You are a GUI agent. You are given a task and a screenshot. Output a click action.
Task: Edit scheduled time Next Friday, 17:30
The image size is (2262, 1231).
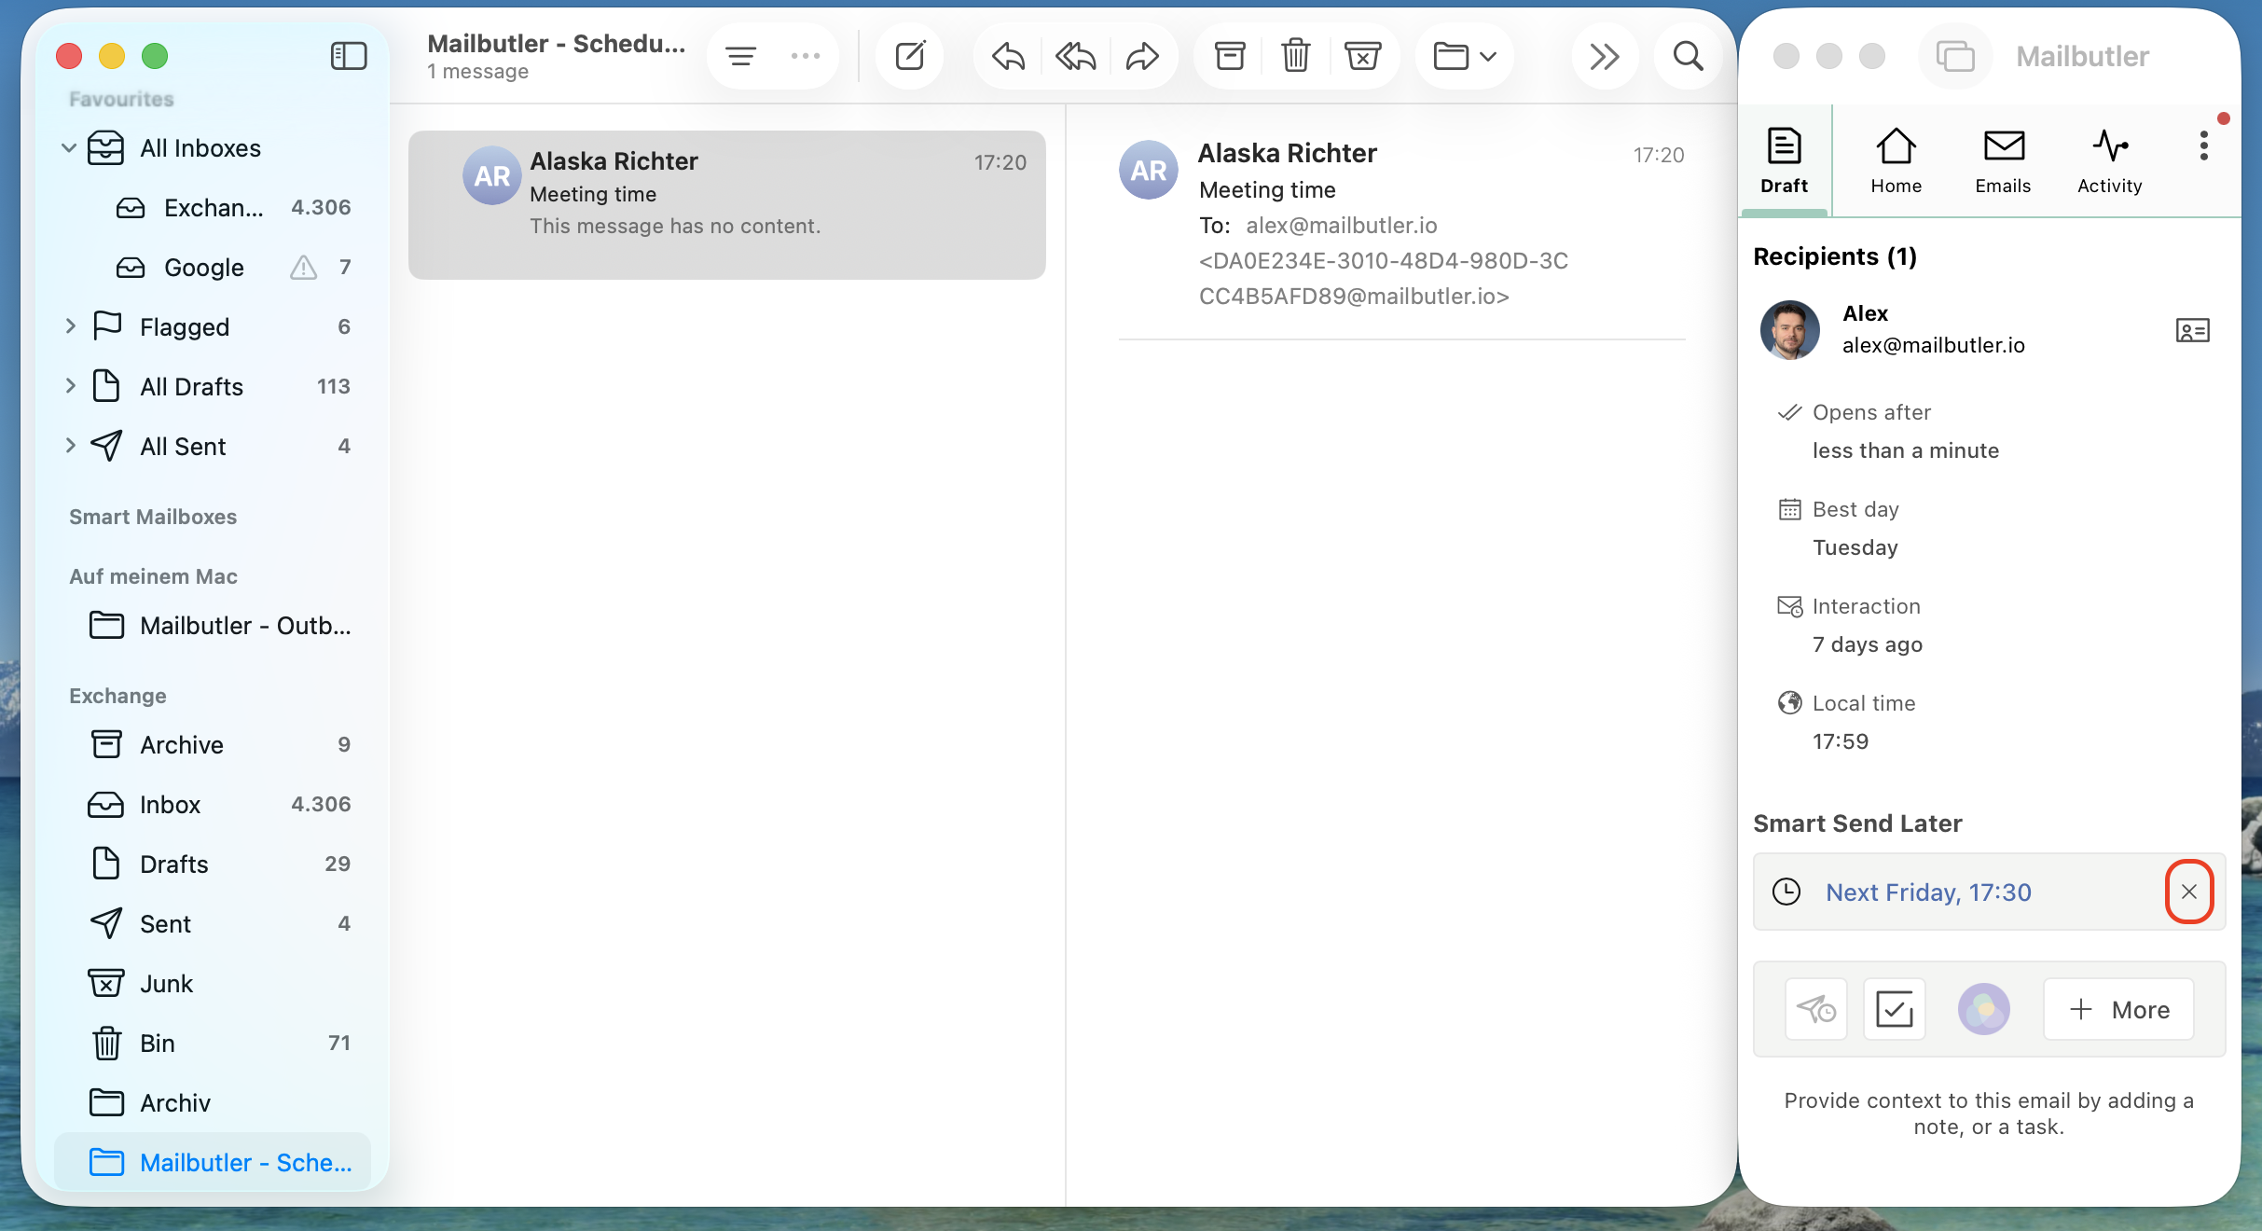coord(1928,892)
